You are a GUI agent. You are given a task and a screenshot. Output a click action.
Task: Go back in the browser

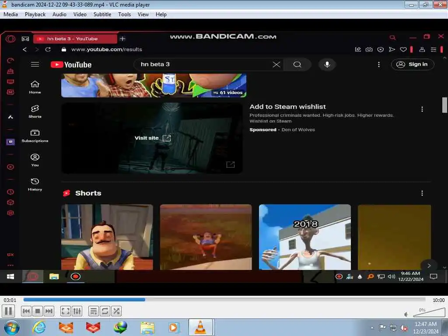pyautogui.click(x=24, y=49)
